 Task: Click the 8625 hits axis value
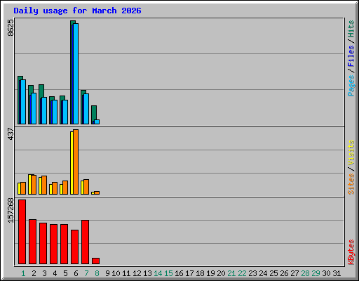tap(11, 27)
